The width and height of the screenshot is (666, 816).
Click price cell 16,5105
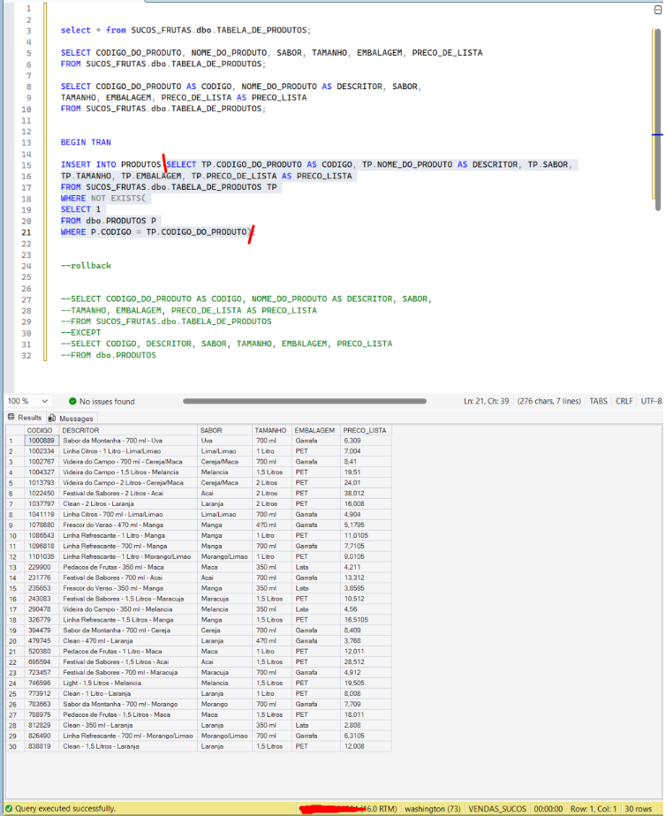tap(366, 620)
